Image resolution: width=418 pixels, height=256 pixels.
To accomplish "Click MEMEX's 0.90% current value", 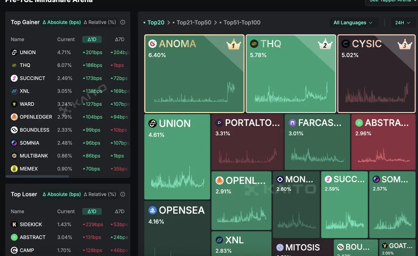I will point(64,169).
